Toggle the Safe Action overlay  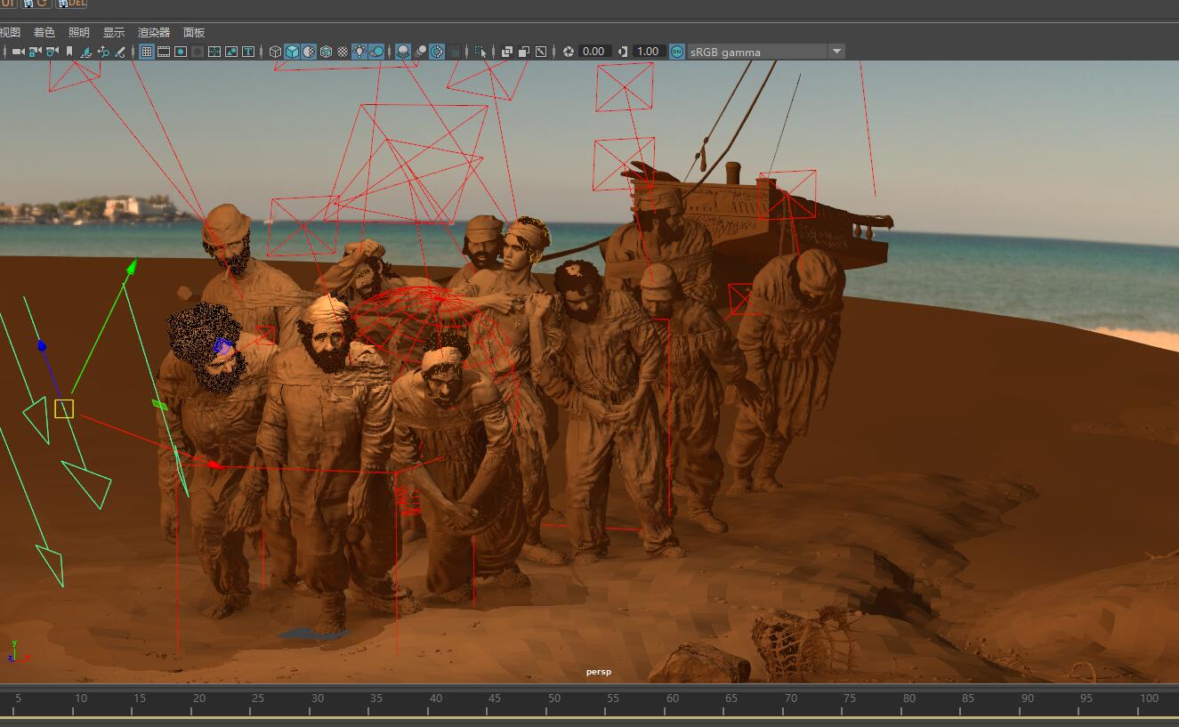coord(231,52)
